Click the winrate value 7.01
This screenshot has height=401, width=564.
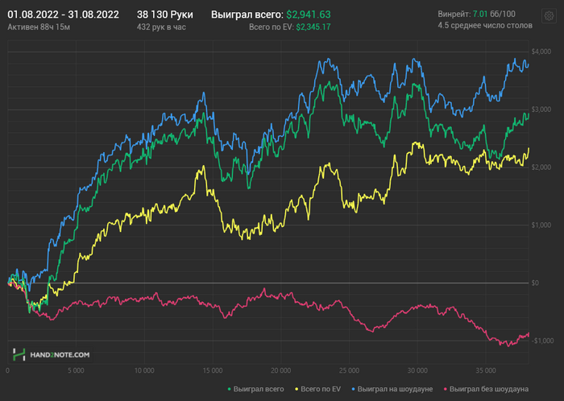click(x=480, y=14)
